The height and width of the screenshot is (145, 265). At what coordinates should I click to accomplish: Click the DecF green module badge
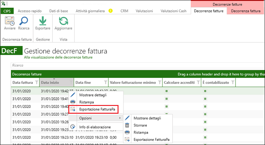click(11, 51)
